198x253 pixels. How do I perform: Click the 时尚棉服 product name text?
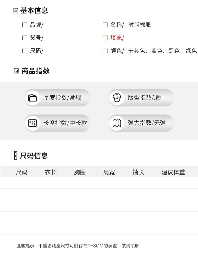pyautogui.click(x=140, y=25)
